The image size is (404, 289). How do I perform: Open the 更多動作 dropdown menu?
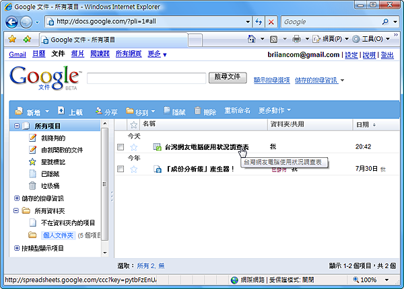pyautogui.click(x=275, y=110)
